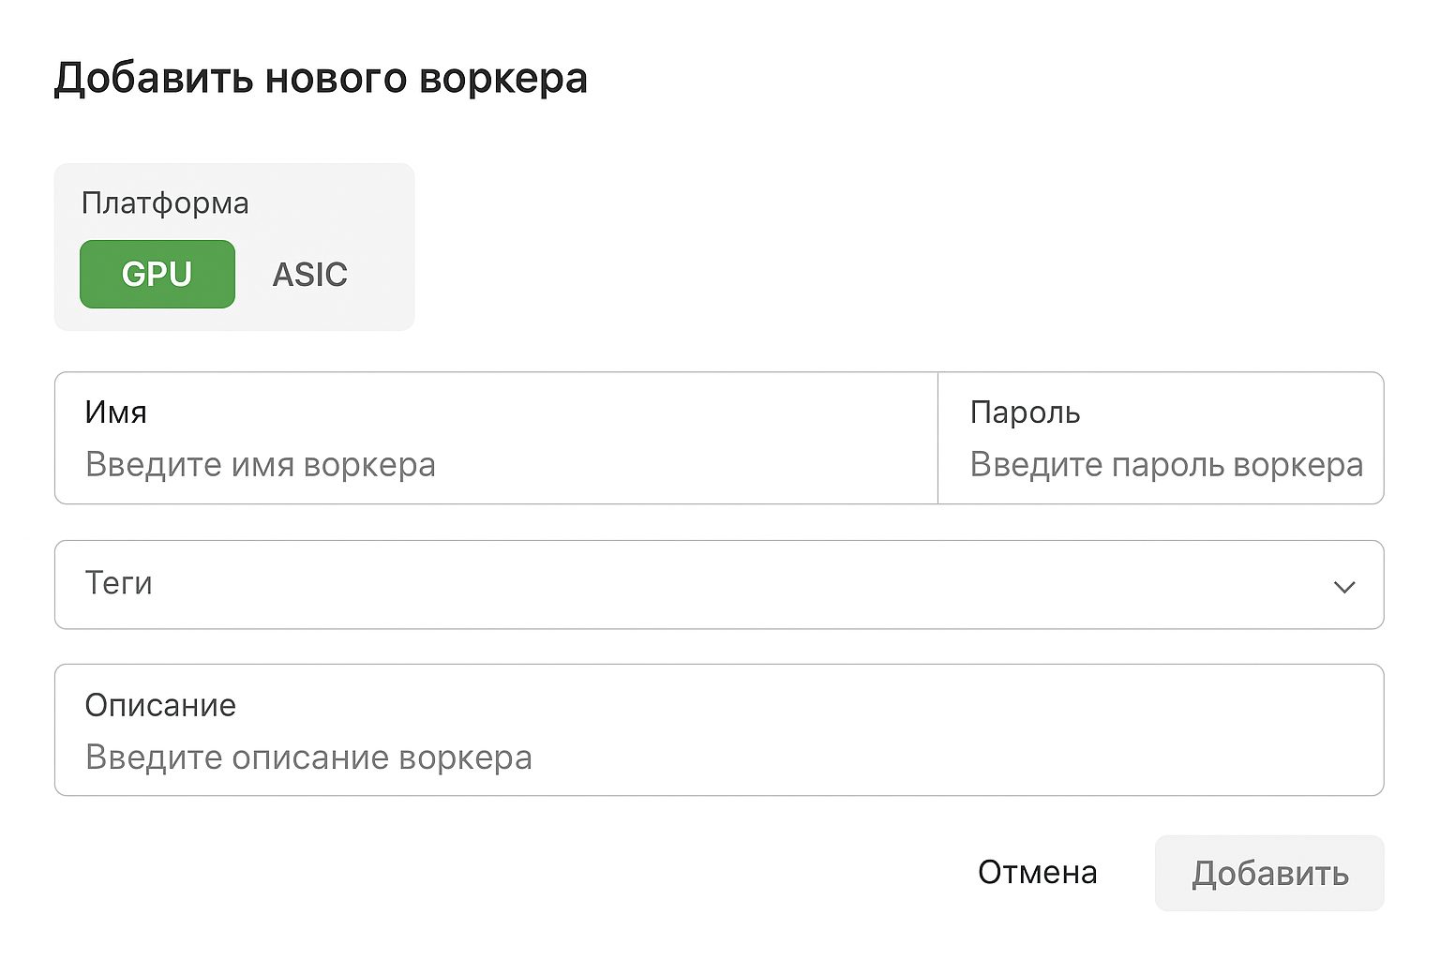Click the Платформа label
Screen dimensions: 1440x960
pos(164,202)
